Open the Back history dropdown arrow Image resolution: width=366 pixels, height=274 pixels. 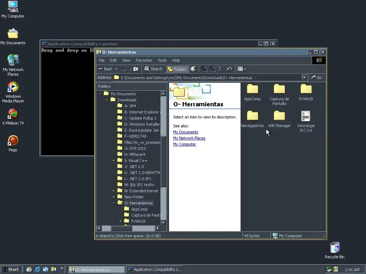point(116,69)
